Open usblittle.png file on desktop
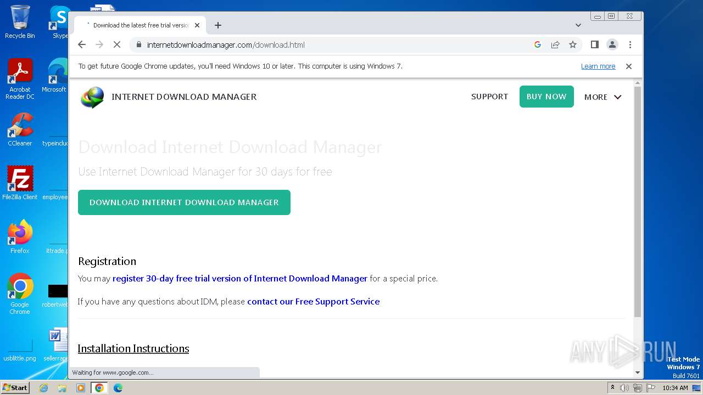This screenshot has width=703, height=395. (20, 349)
